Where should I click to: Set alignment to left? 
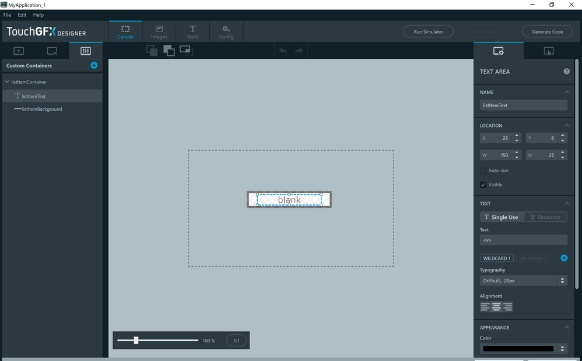point(486,306)
